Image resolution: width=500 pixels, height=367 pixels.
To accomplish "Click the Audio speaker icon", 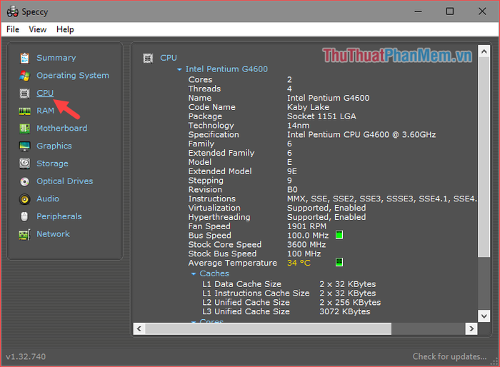I will 24,199.
